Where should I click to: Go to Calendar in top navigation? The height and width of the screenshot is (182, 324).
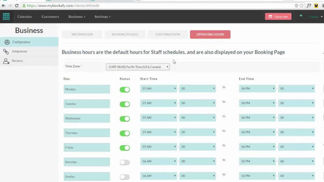(x=25, y=17)
